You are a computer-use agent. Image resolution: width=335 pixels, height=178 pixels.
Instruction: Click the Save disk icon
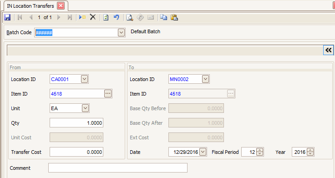click(x=7, y=17)
